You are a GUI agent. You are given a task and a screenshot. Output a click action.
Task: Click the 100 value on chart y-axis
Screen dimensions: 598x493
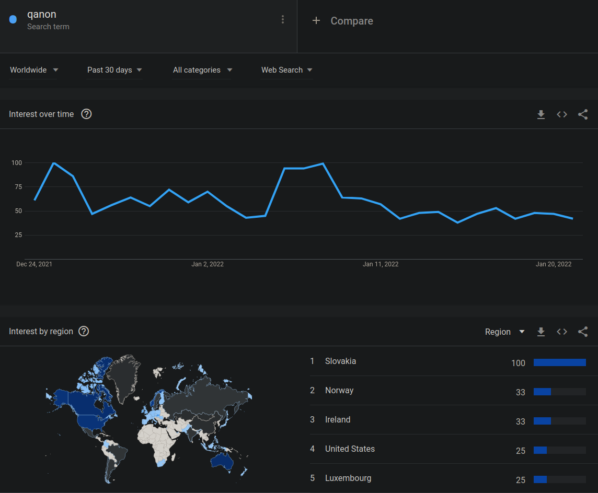click(17, 163)
